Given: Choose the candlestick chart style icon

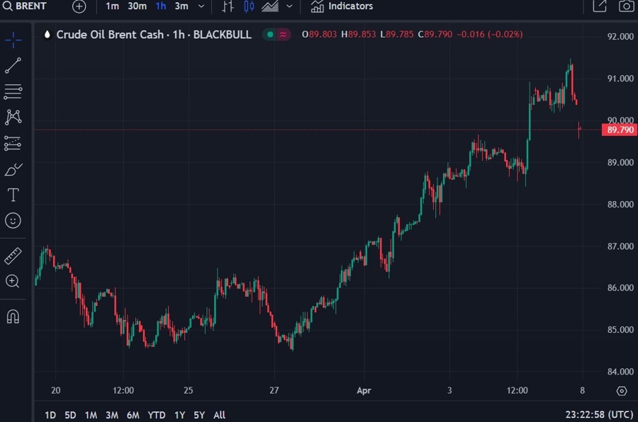Looking at the screenshot, I should click(x=249, y=6).
